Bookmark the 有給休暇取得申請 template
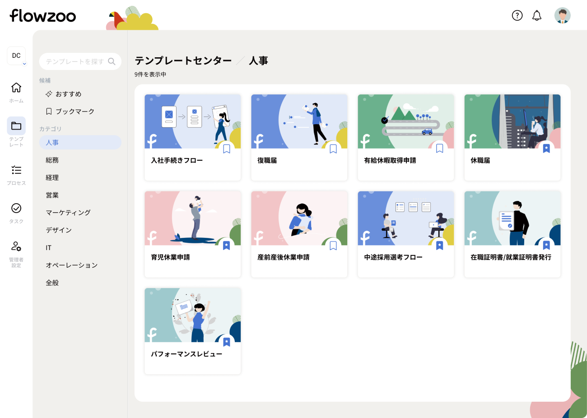Viewport: 587px width, 418px height. pos(440,149)
